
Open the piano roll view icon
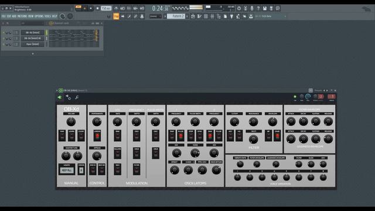click(x=199, y=16)
